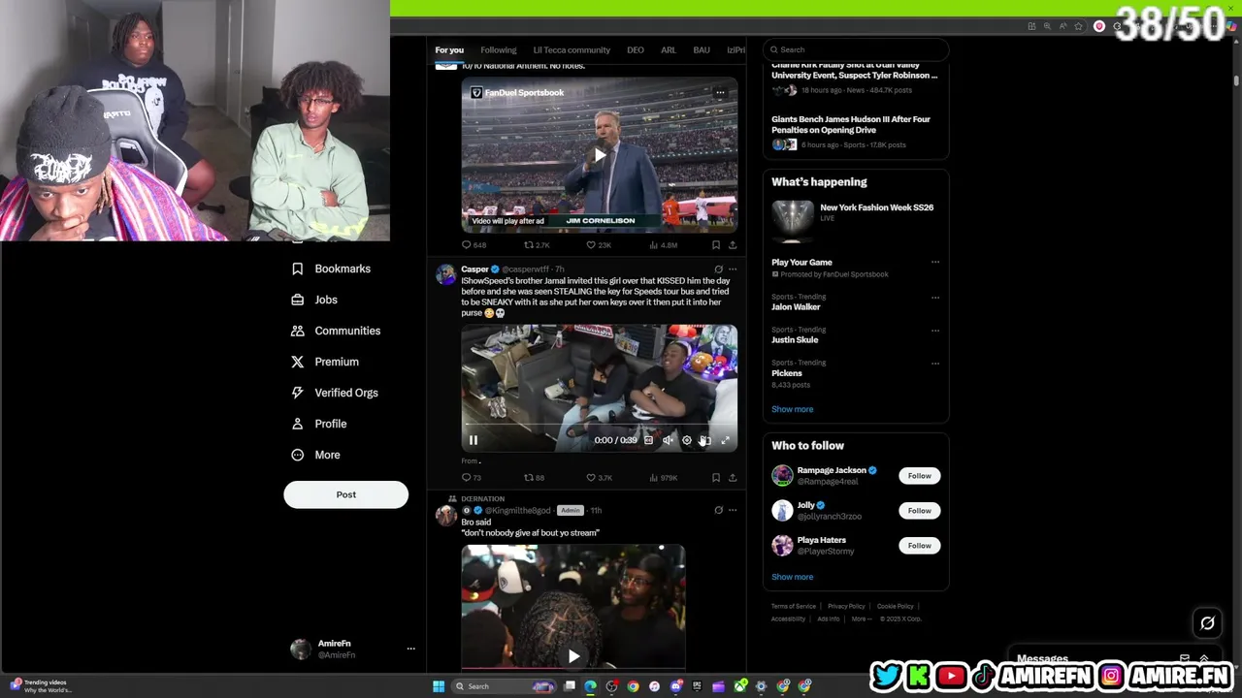Open options for Play Your Game promotion

935,262
